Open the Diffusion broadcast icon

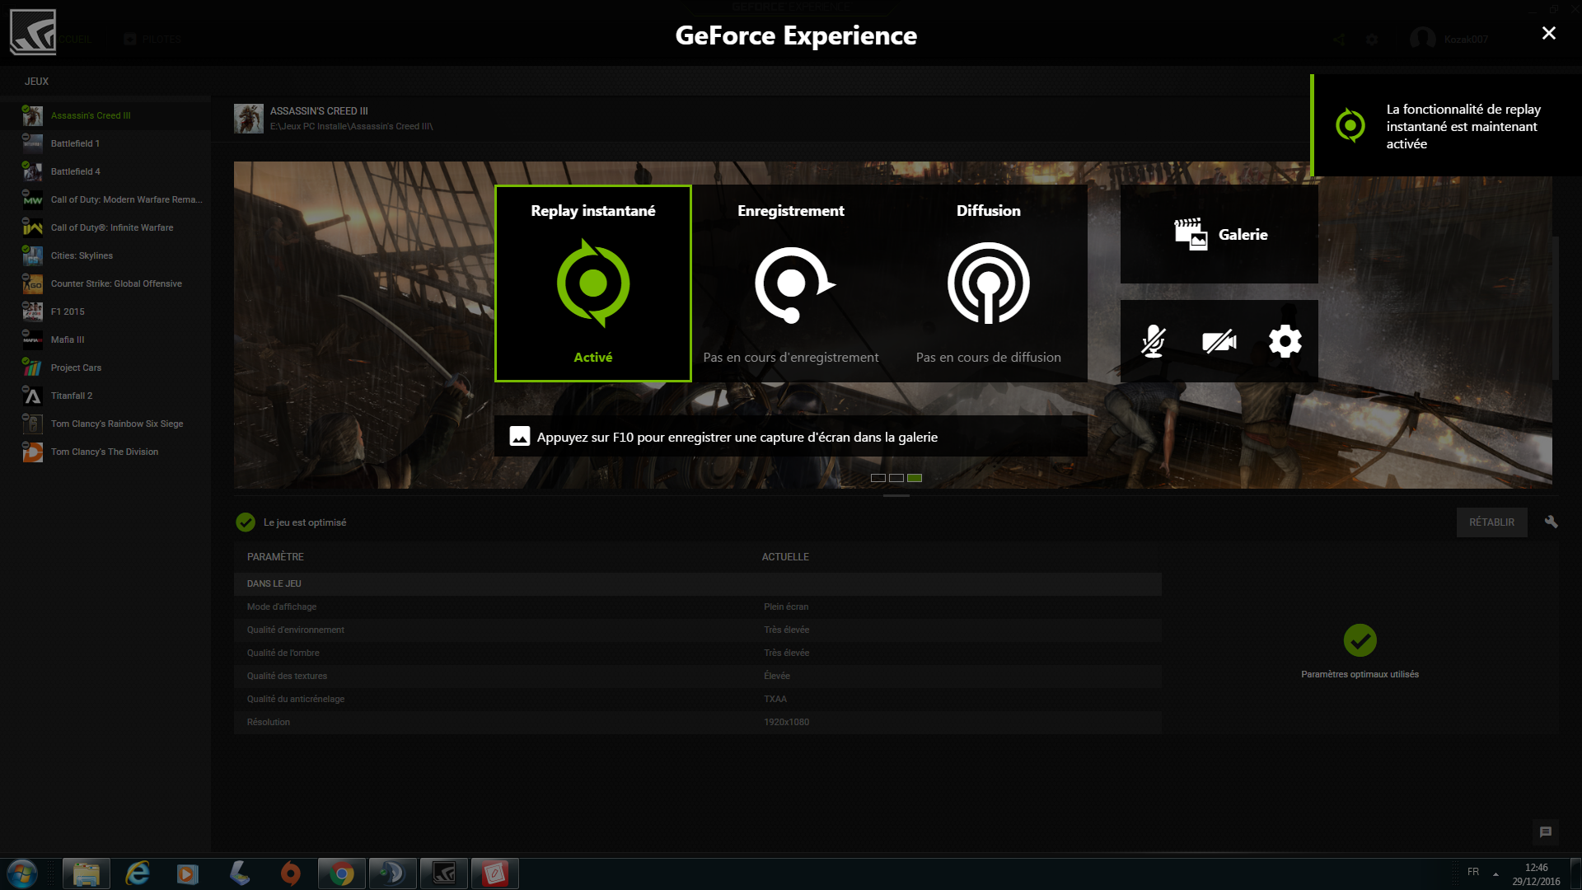point(988,283)
